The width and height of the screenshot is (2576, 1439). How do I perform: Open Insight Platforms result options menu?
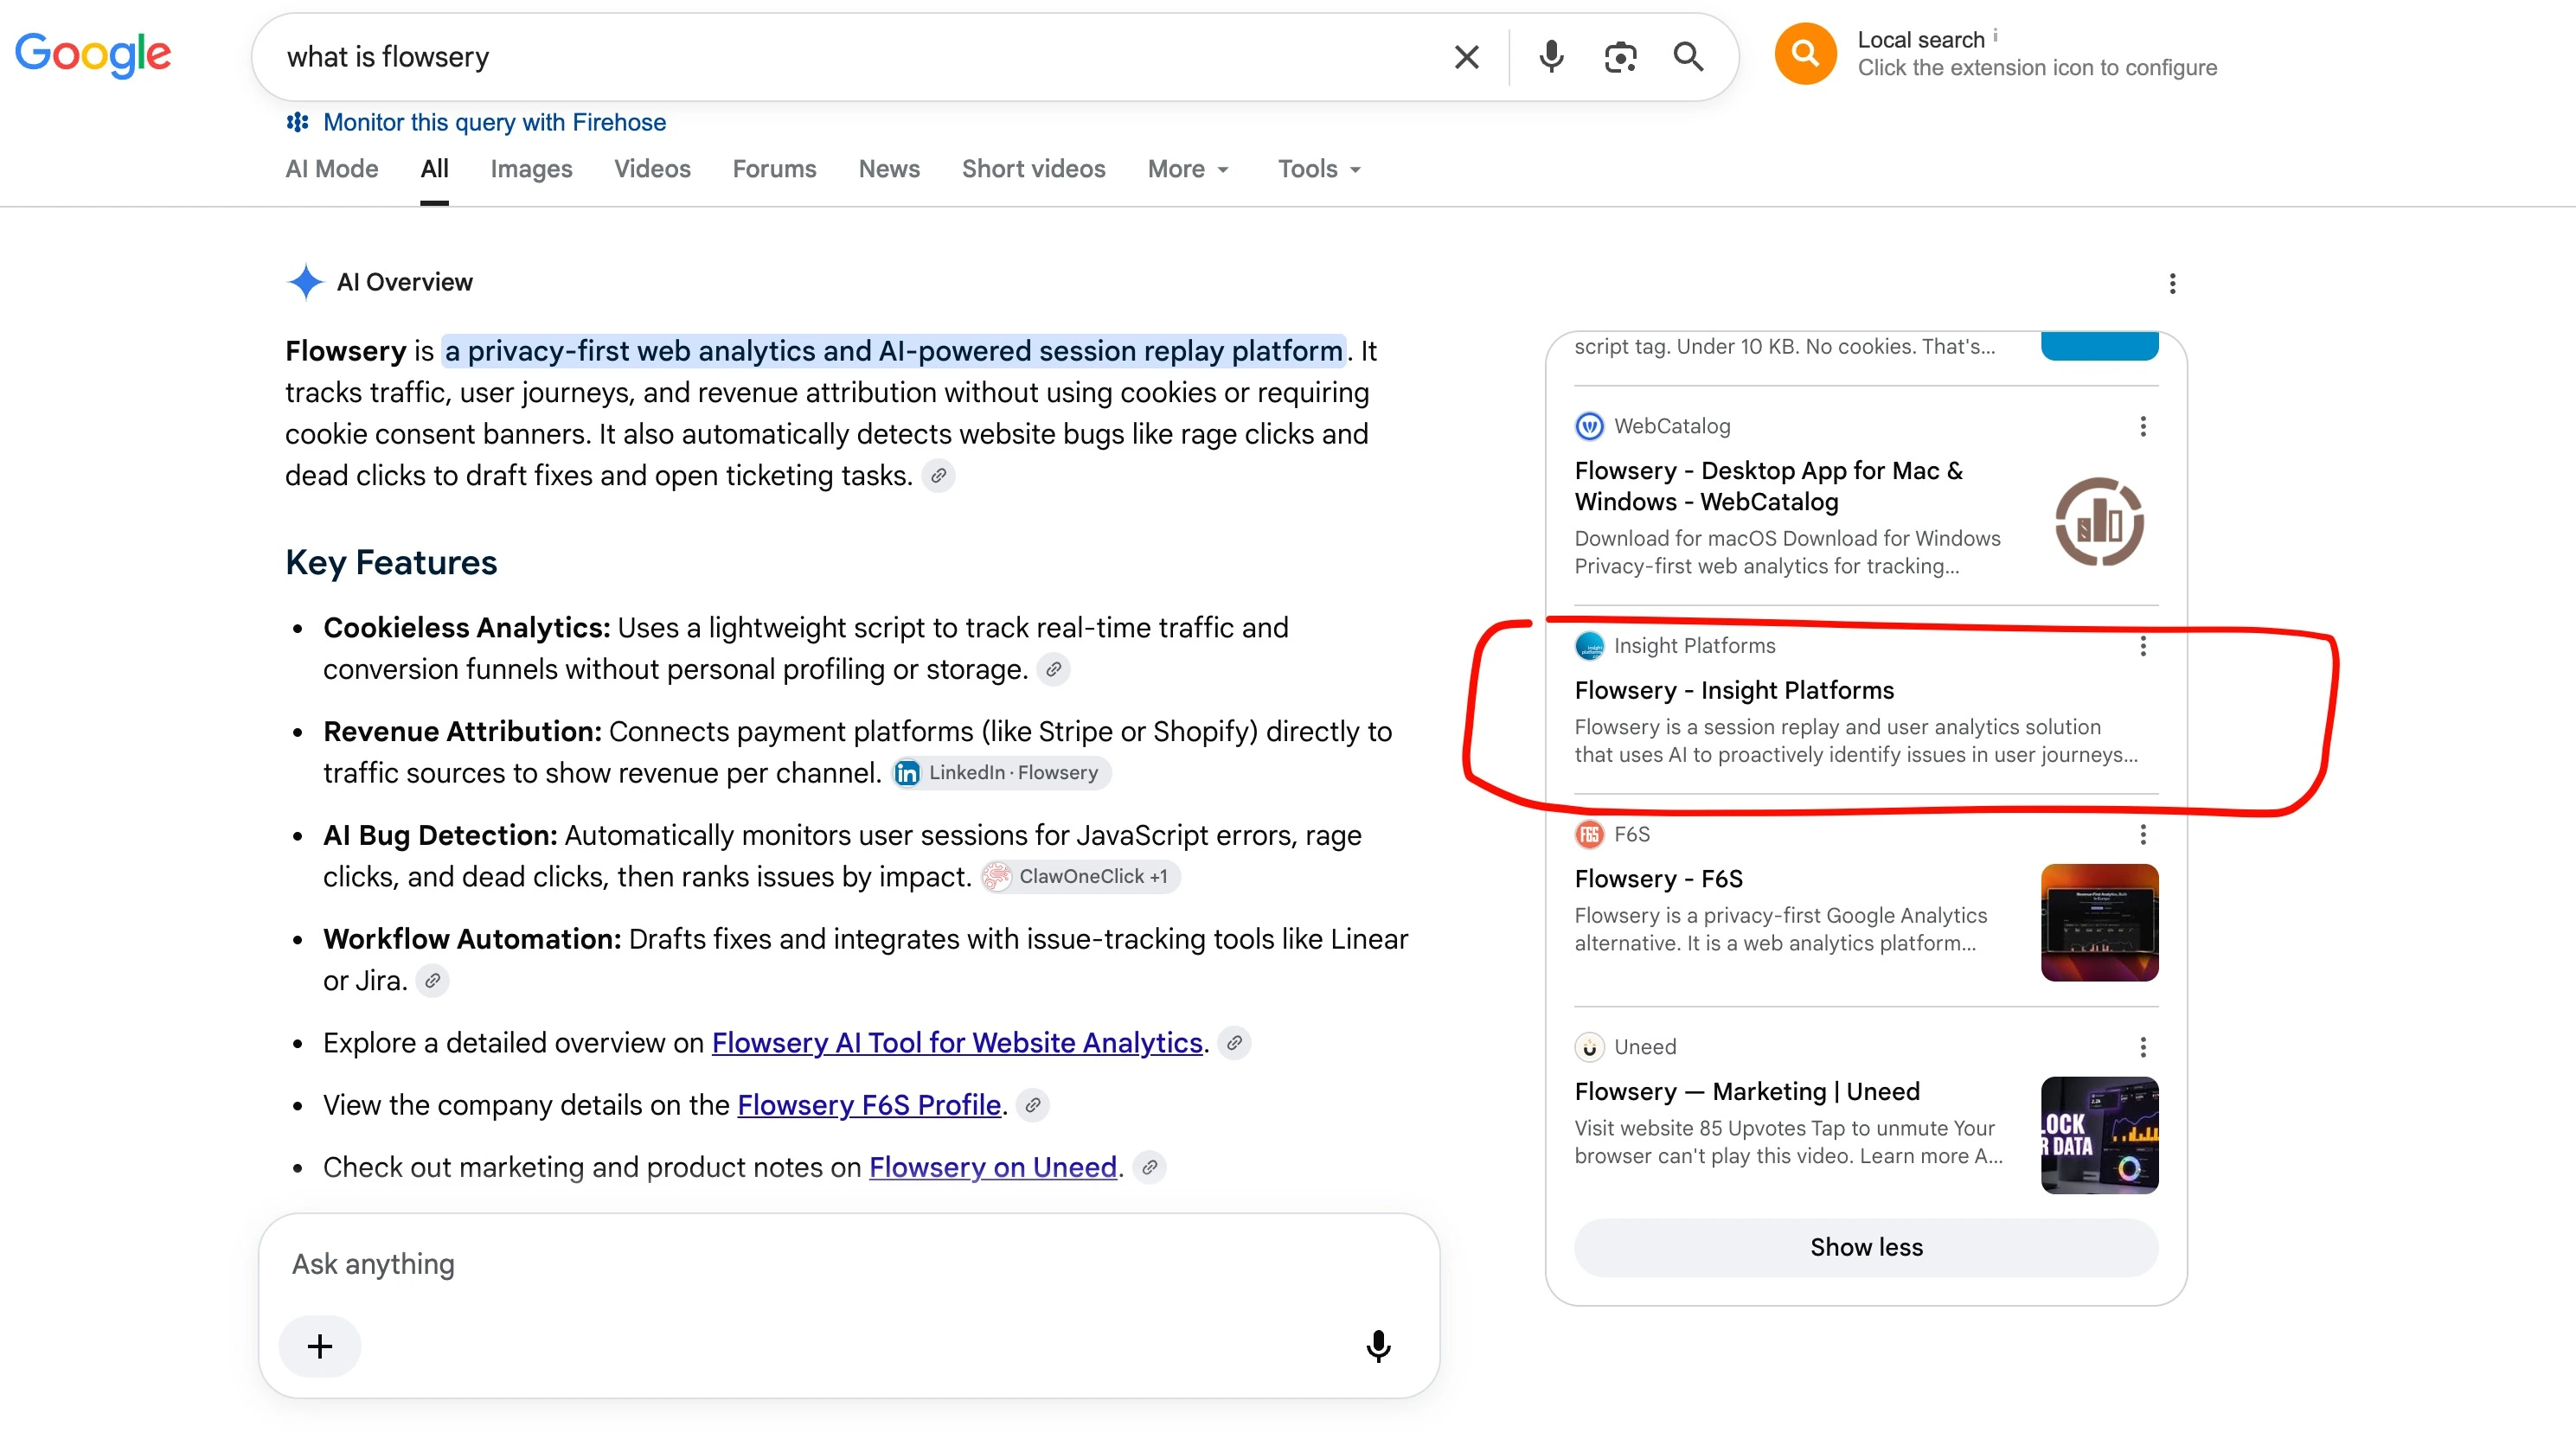tap(2142, 646)
